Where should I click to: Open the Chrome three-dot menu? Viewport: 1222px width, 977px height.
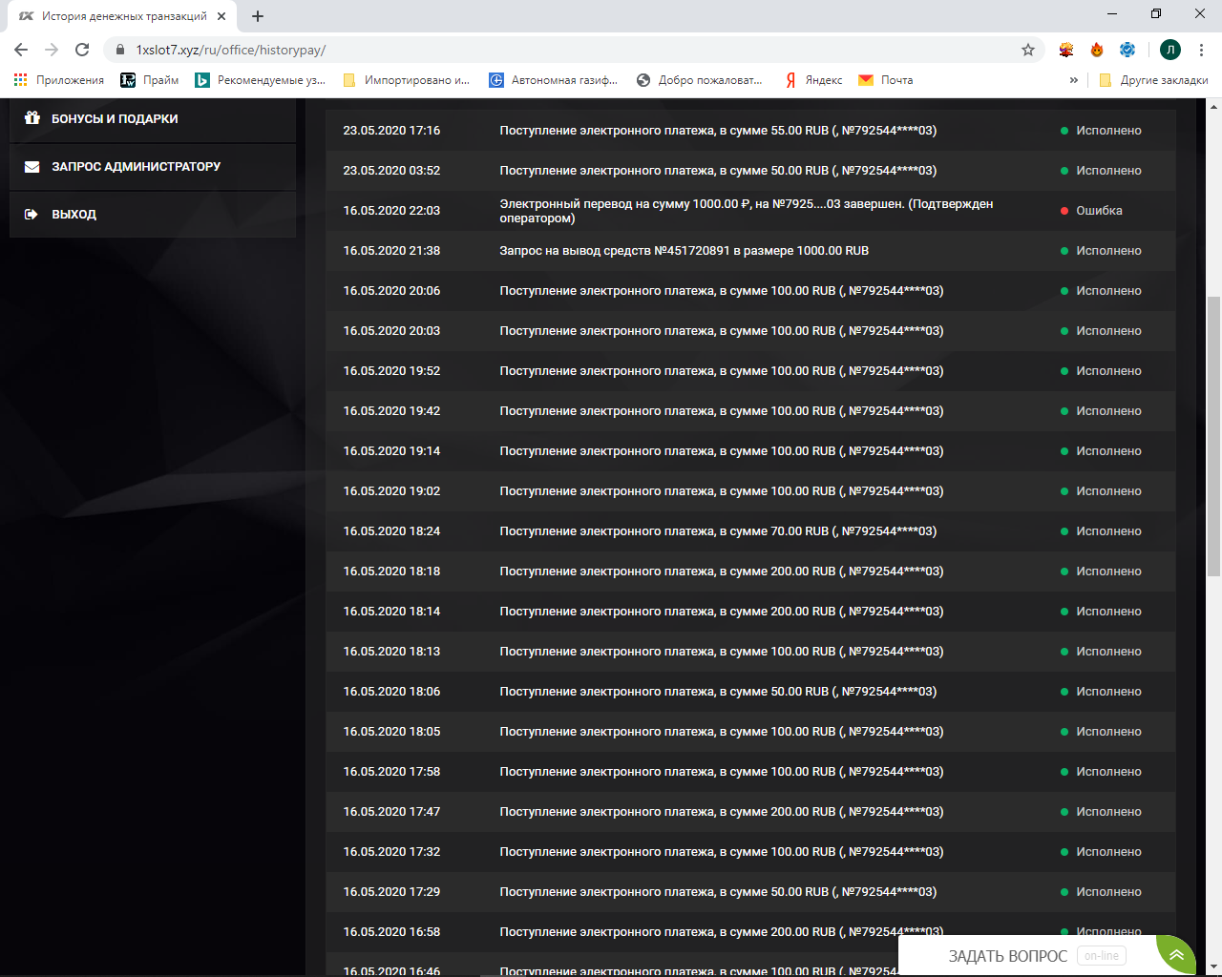point(1202,50)
